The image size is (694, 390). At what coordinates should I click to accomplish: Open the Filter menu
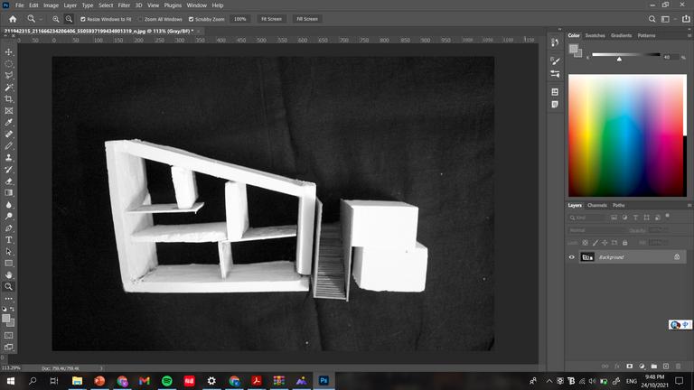point(124,5)
